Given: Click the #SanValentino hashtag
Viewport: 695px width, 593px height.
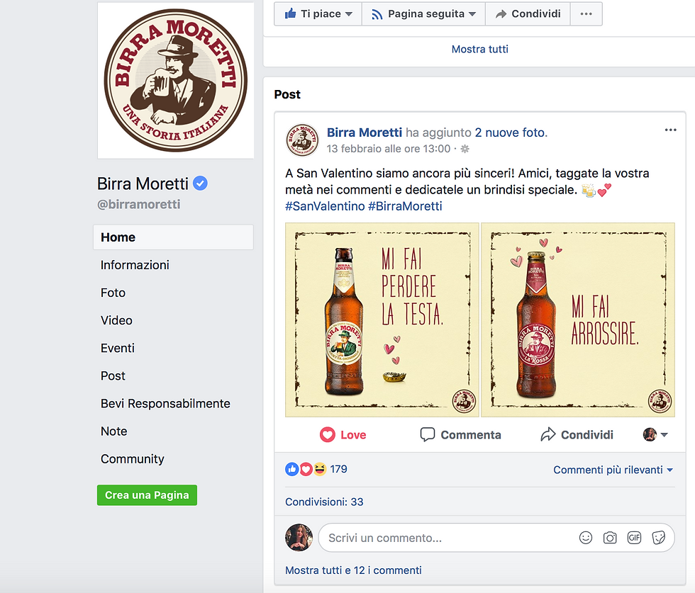Looking at the screenshot, I should (325, 206).
